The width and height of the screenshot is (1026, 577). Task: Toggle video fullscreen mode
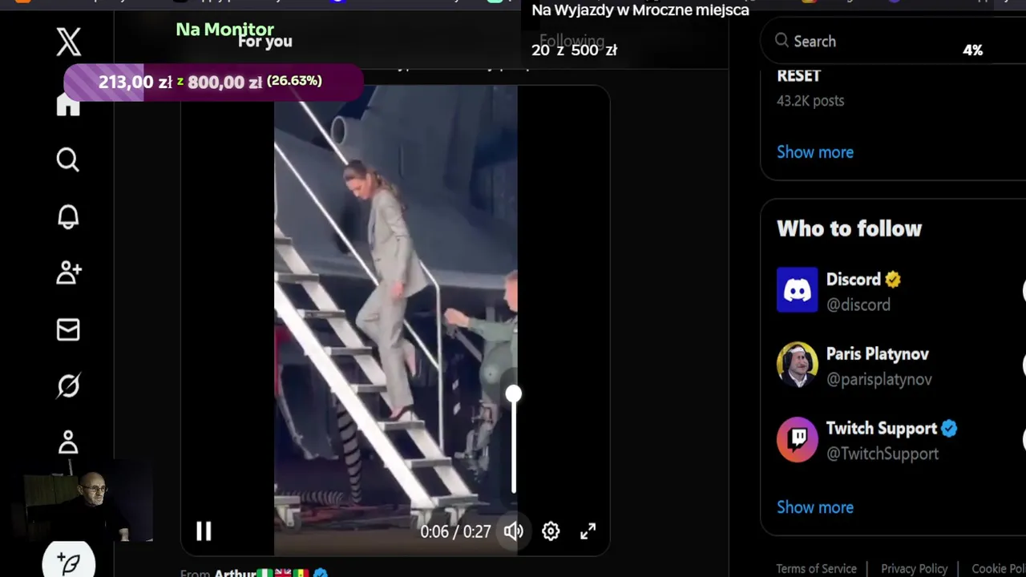[588, 531]
